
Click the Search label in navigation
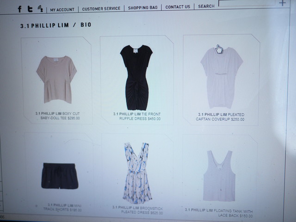point(206,6)
